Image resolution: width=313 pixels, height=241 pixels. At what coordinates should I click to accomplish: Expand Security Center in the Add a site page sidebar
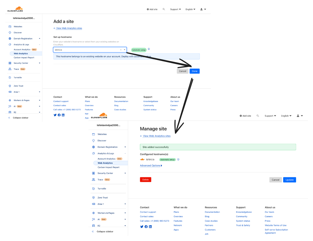tap(40, 63)
